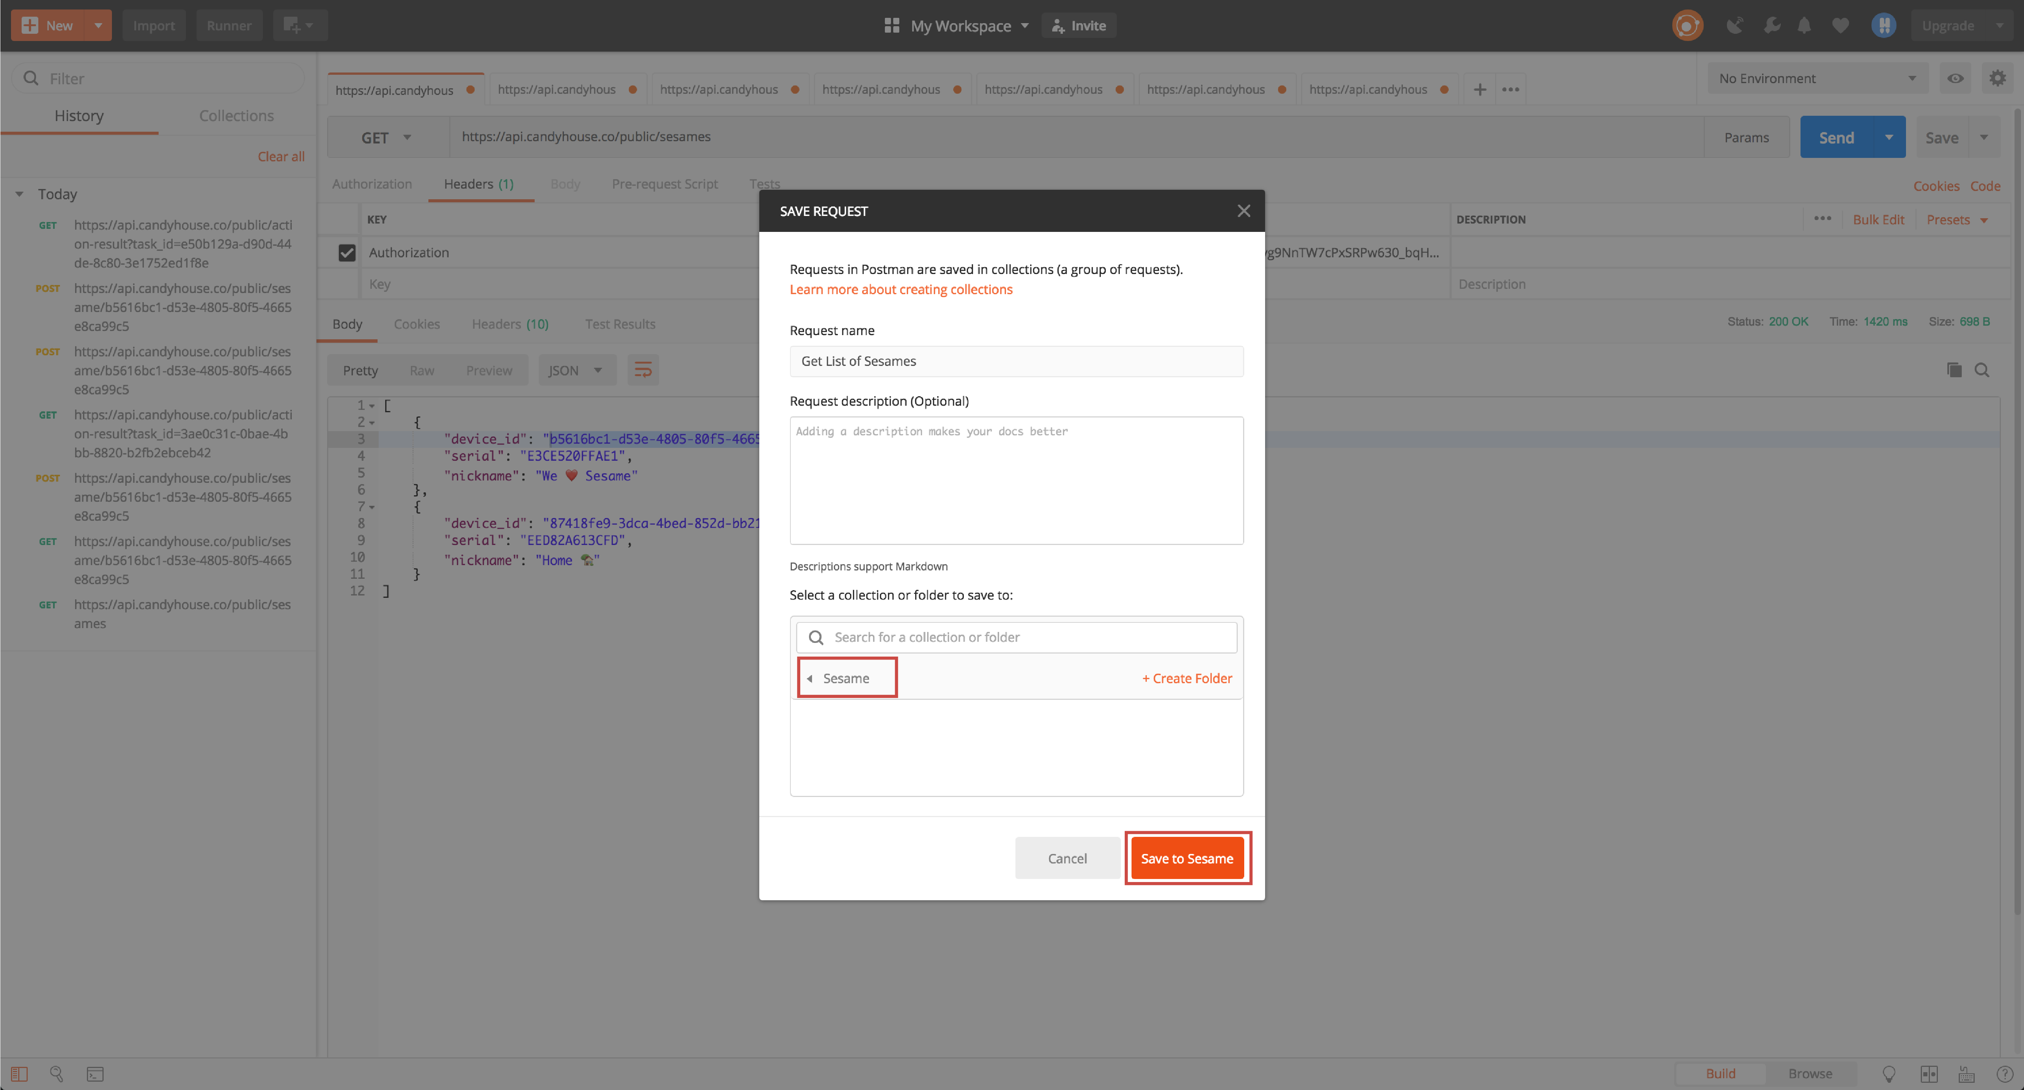Toggle the wrap lines icon in response
2024x1090 pixels.
tap(643, 370)
